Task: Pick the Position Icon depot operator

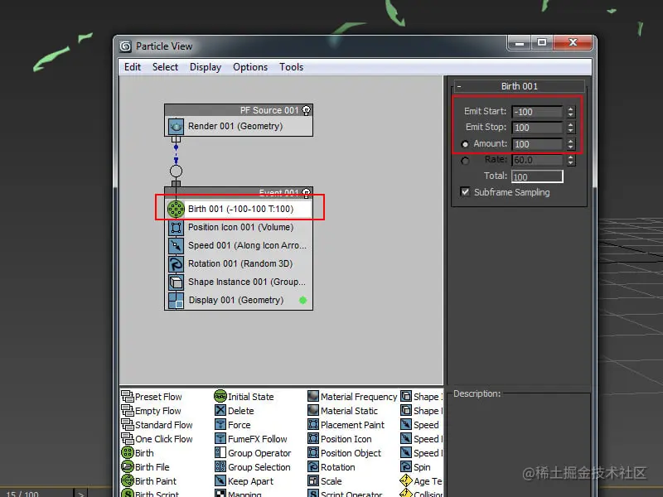Action: click(340, 439)
